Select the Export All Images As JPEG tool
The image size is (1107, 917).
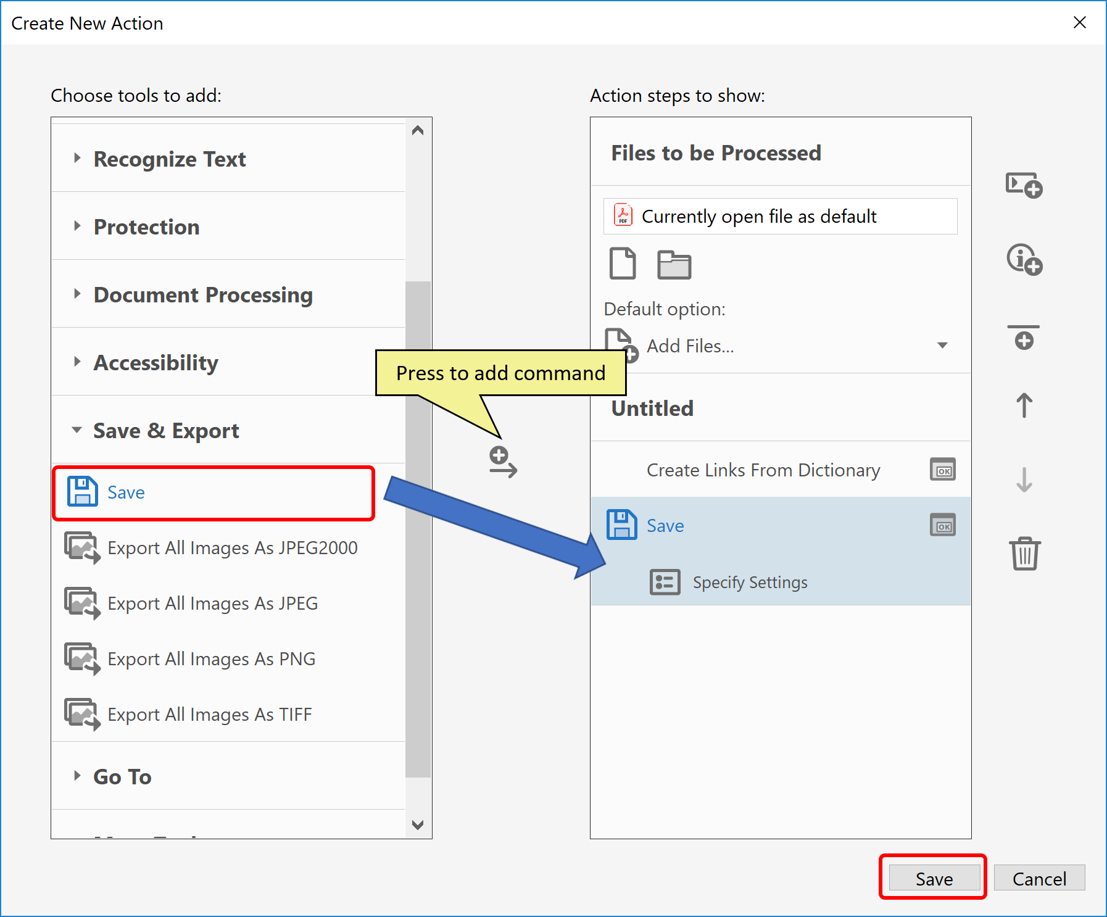(212, 603)
